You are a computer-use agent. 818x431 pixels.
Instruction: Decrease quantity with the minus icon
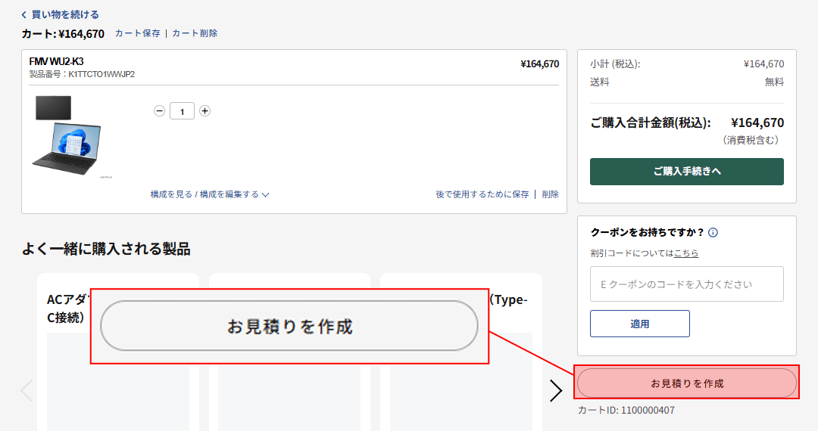click(x=159, y=111)
